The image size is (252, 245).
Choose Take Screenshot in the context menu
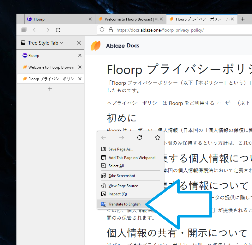click(130, 176)
